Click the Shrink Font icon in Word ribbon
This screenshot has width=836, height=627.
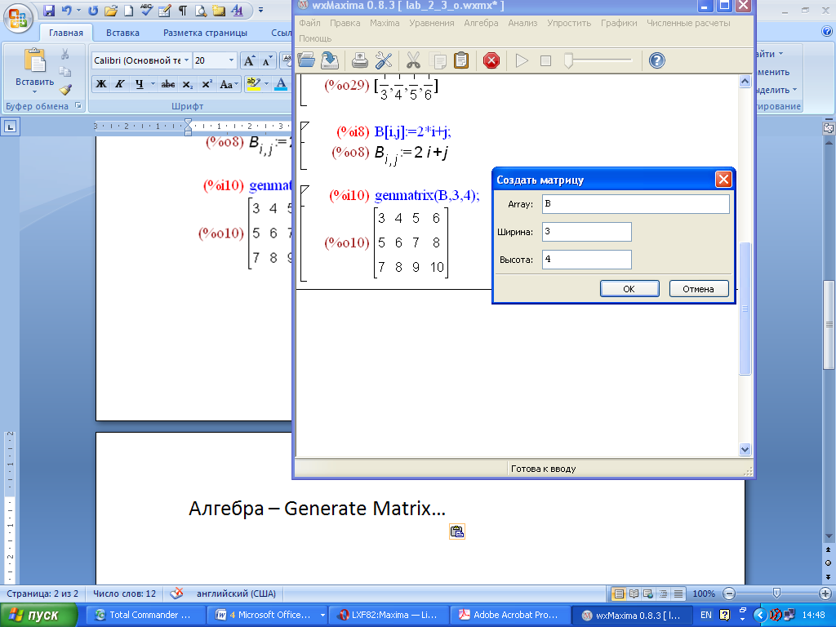pos(267,60)
